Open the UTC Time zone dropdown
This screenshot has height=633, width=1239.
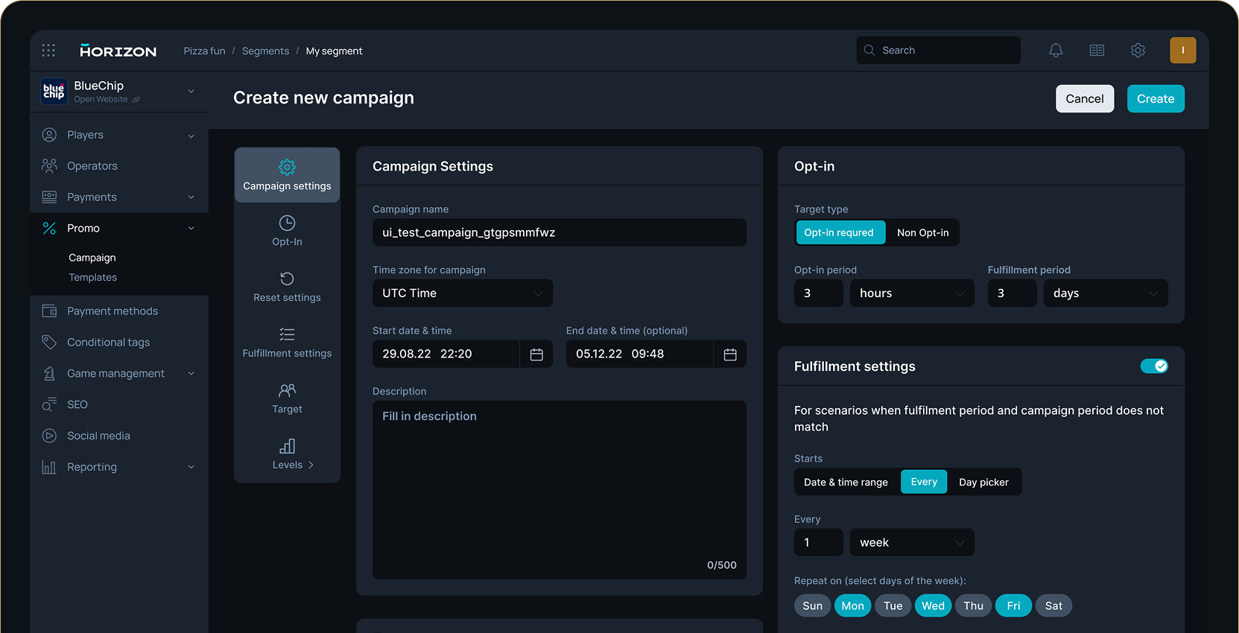[x=462, y=293]
